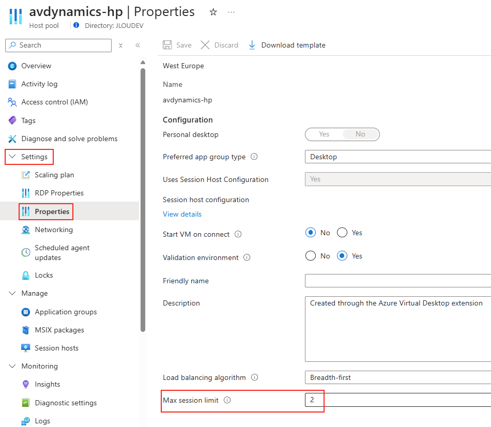Collapse the Monitoring section chevron
491x427 pixels.
coord(12,366)
